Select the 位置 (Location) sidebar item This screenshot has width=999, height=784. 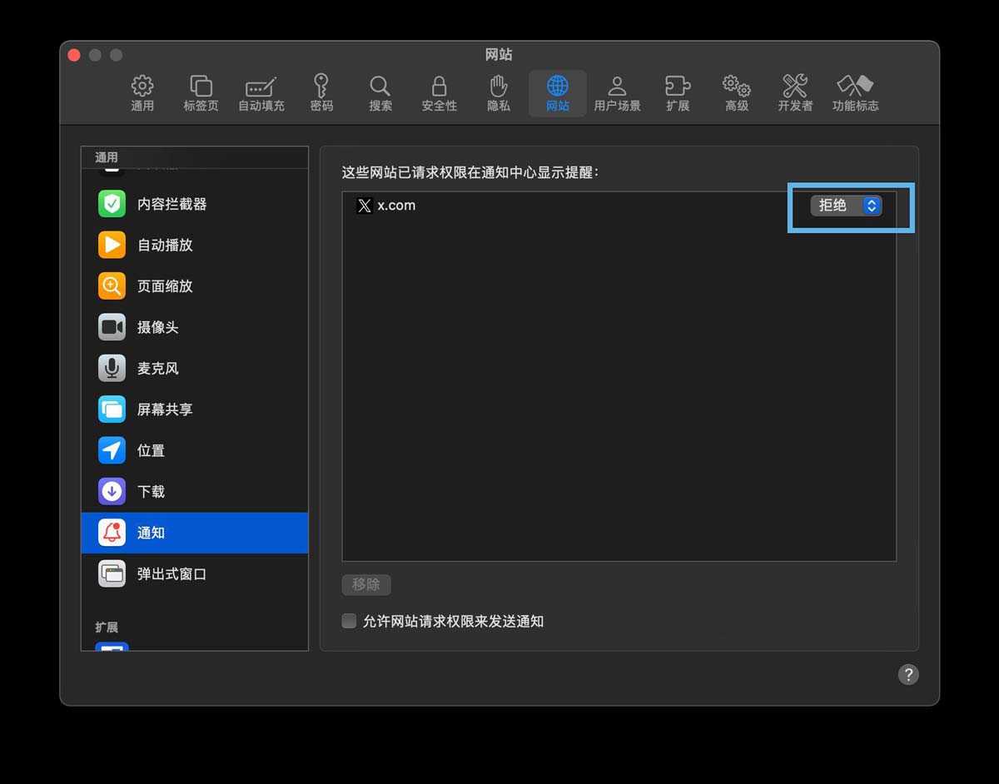tap(151, 450)
